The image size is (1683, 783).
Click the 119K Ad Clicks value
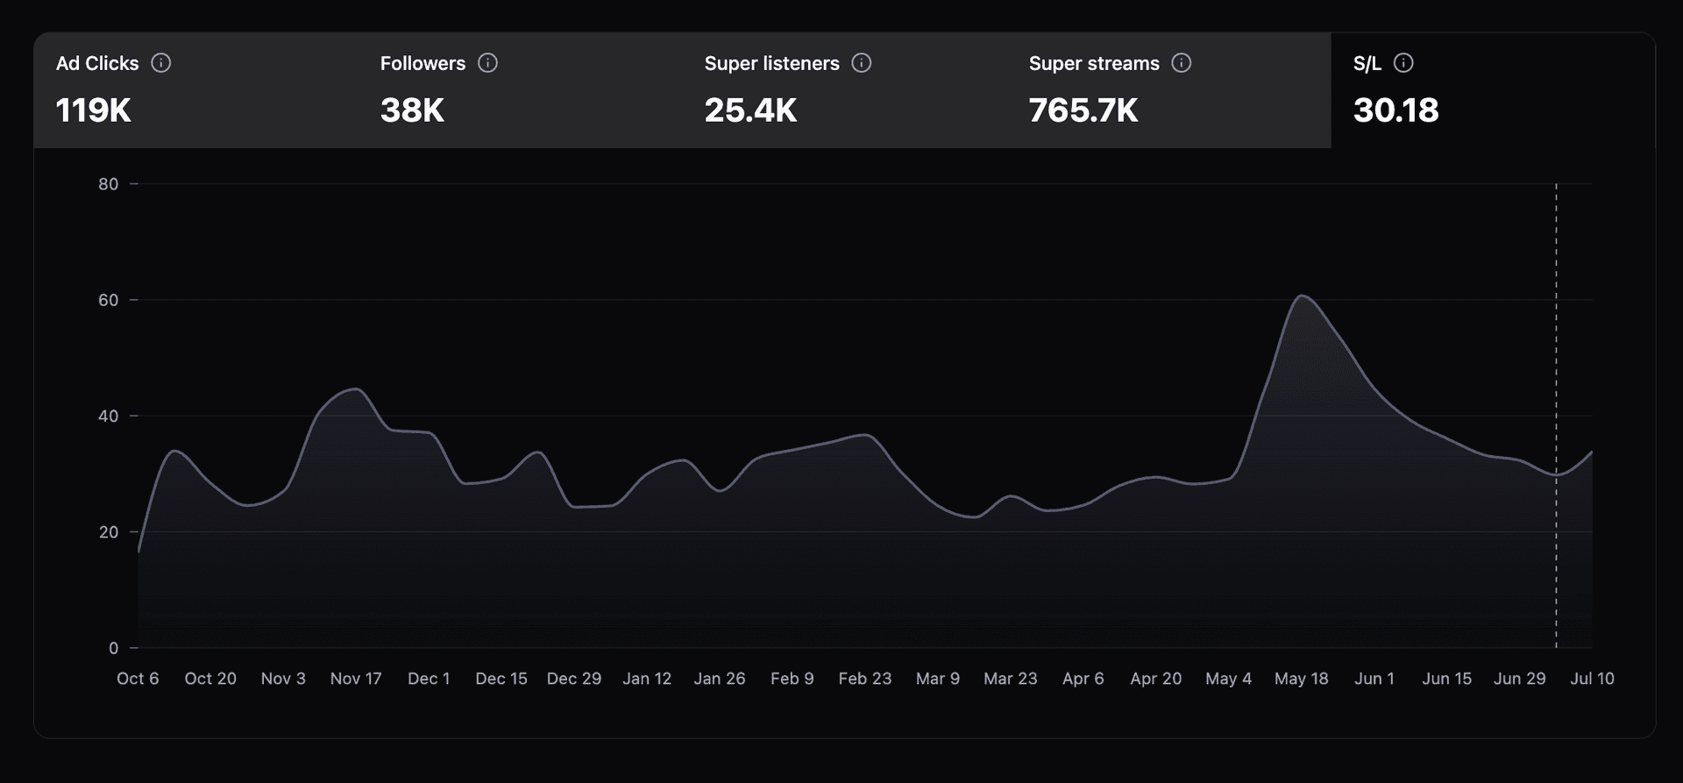tap(94, 110)
